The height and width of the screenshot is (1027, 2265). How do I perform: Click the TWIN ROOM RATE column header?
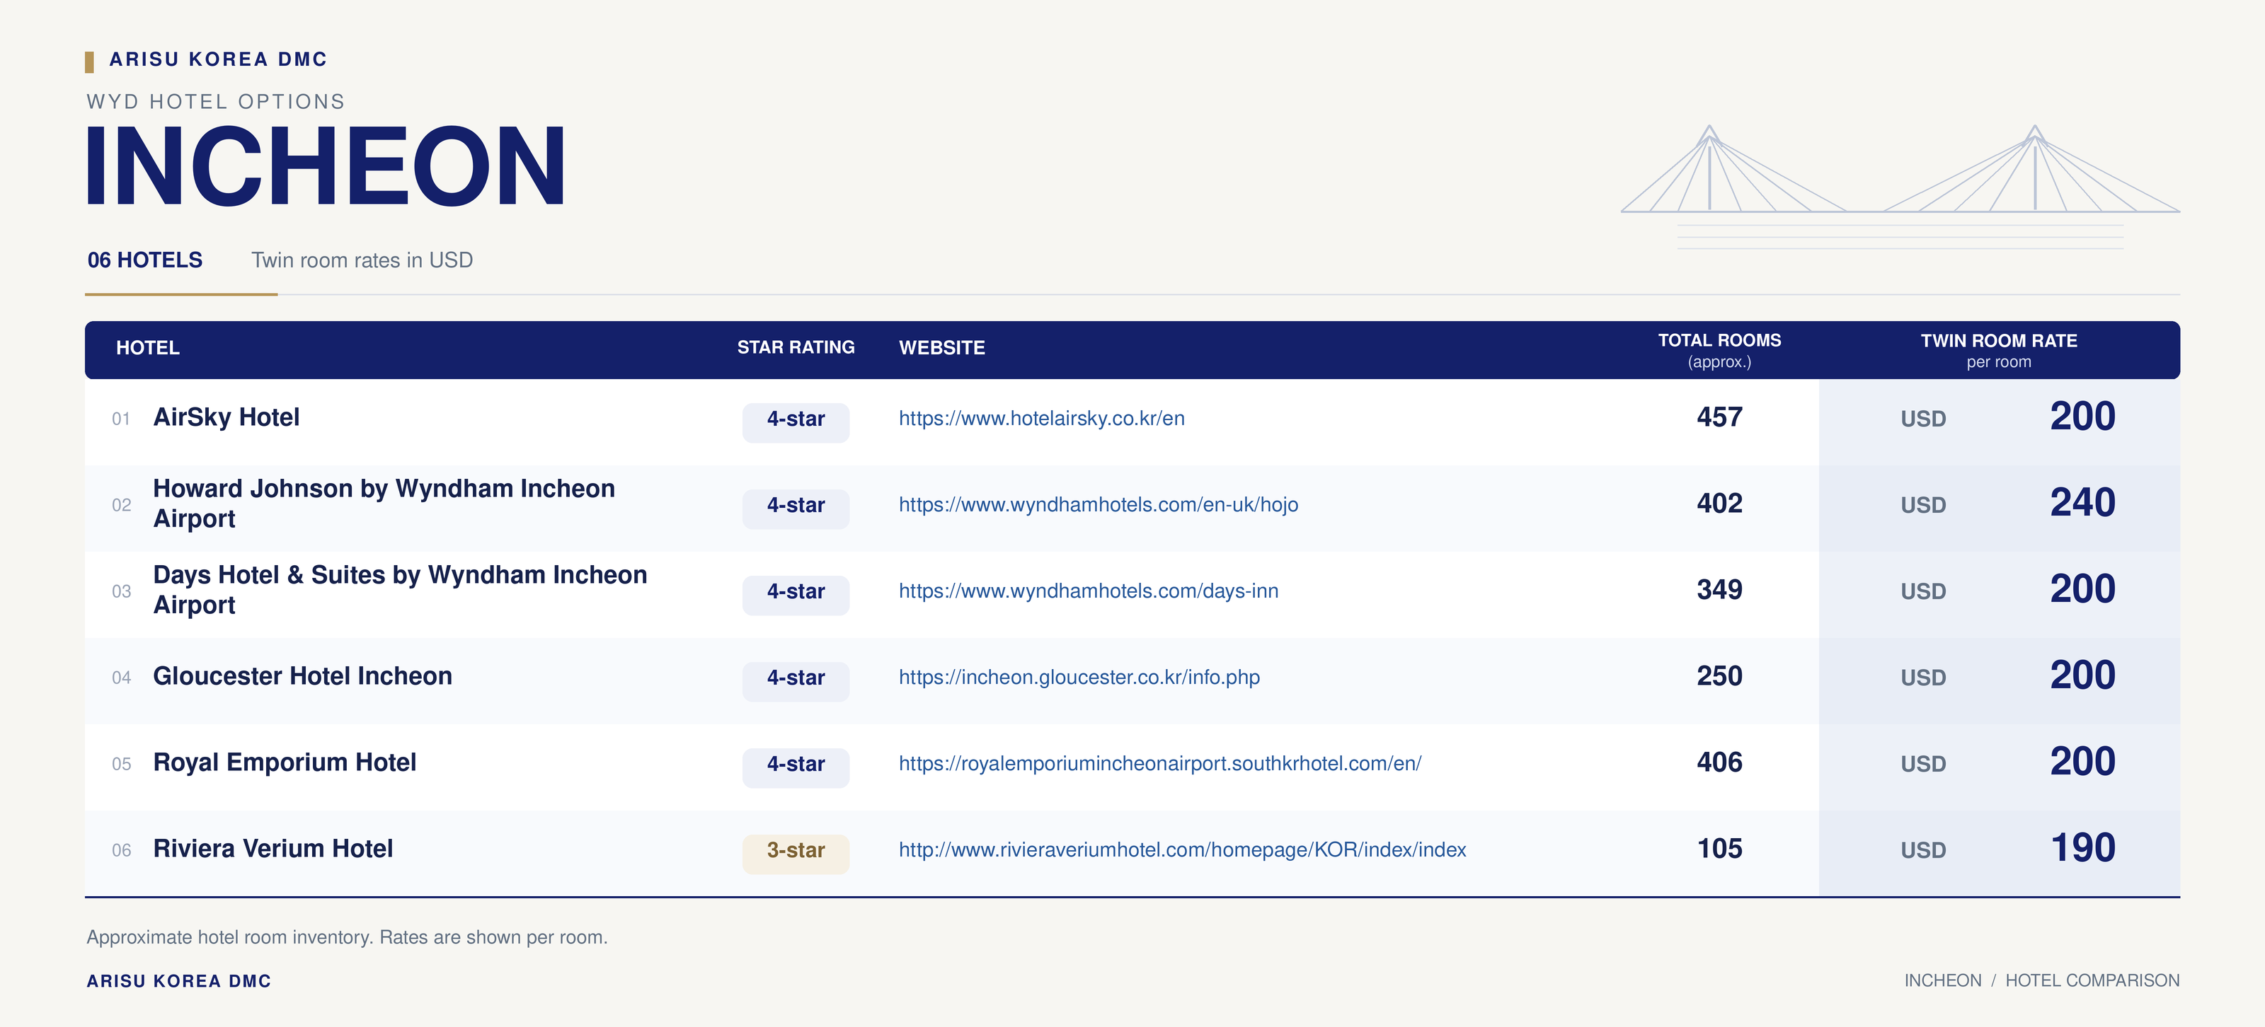(x=1999, y=349)
